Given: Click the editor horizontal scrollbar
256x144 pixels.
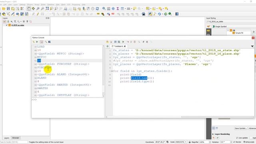Looking at the screenshot, I should coord(180,117).
